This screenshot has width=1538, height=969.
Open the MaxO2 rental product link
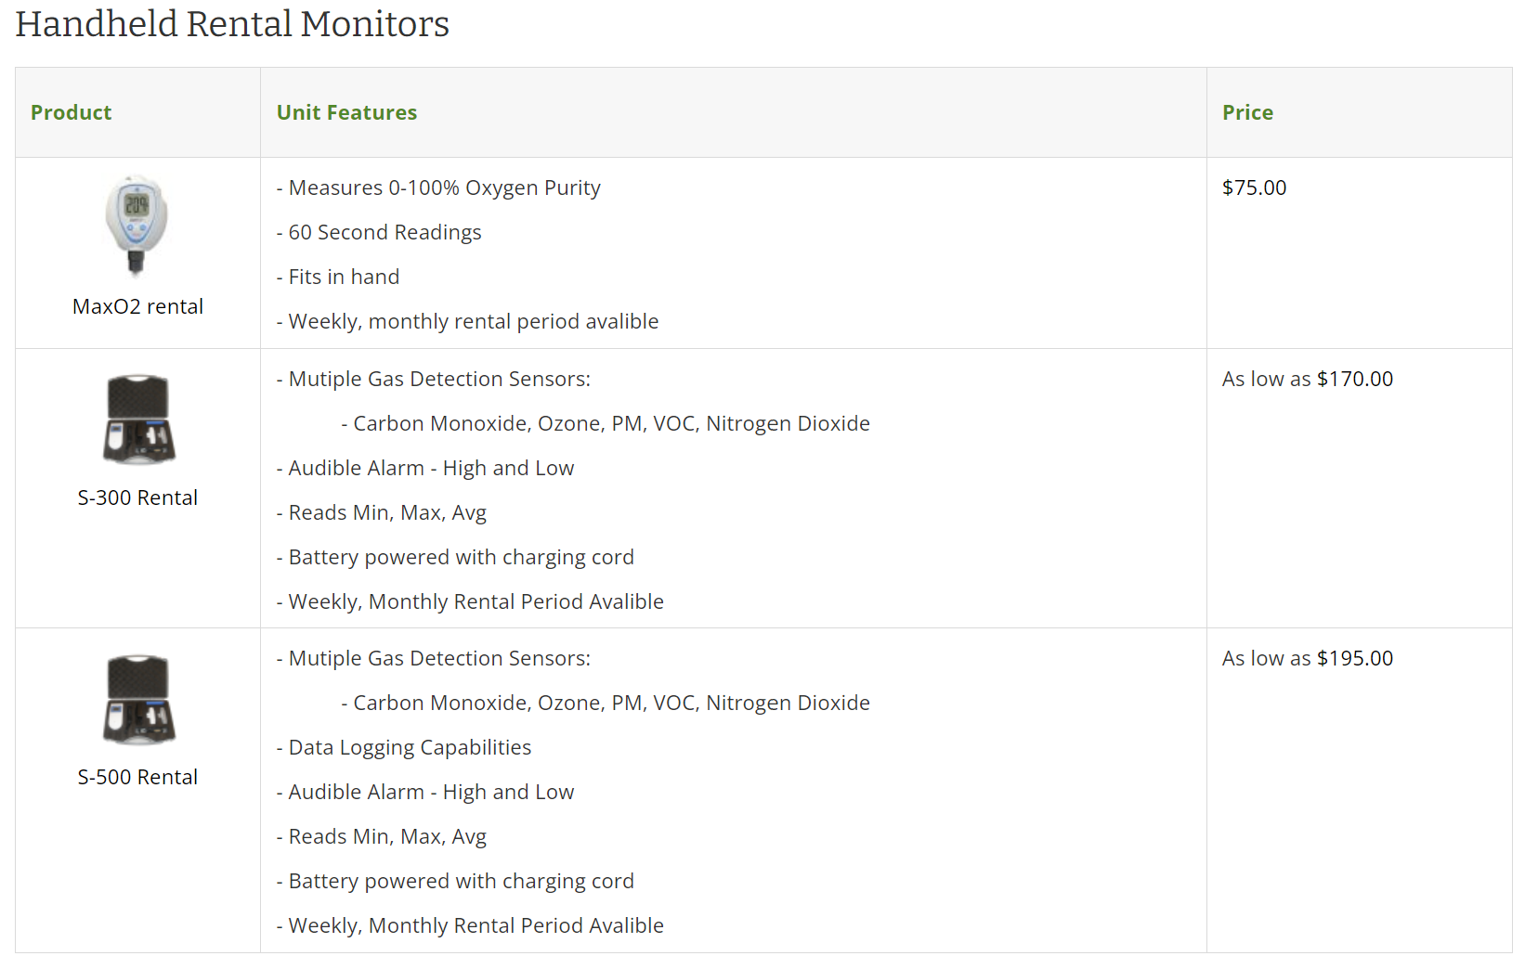(x=137, y=307)
